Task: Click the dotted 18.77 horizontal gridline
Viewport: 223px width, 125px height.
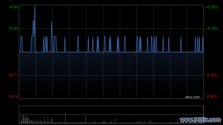Action: pos(111,75)
